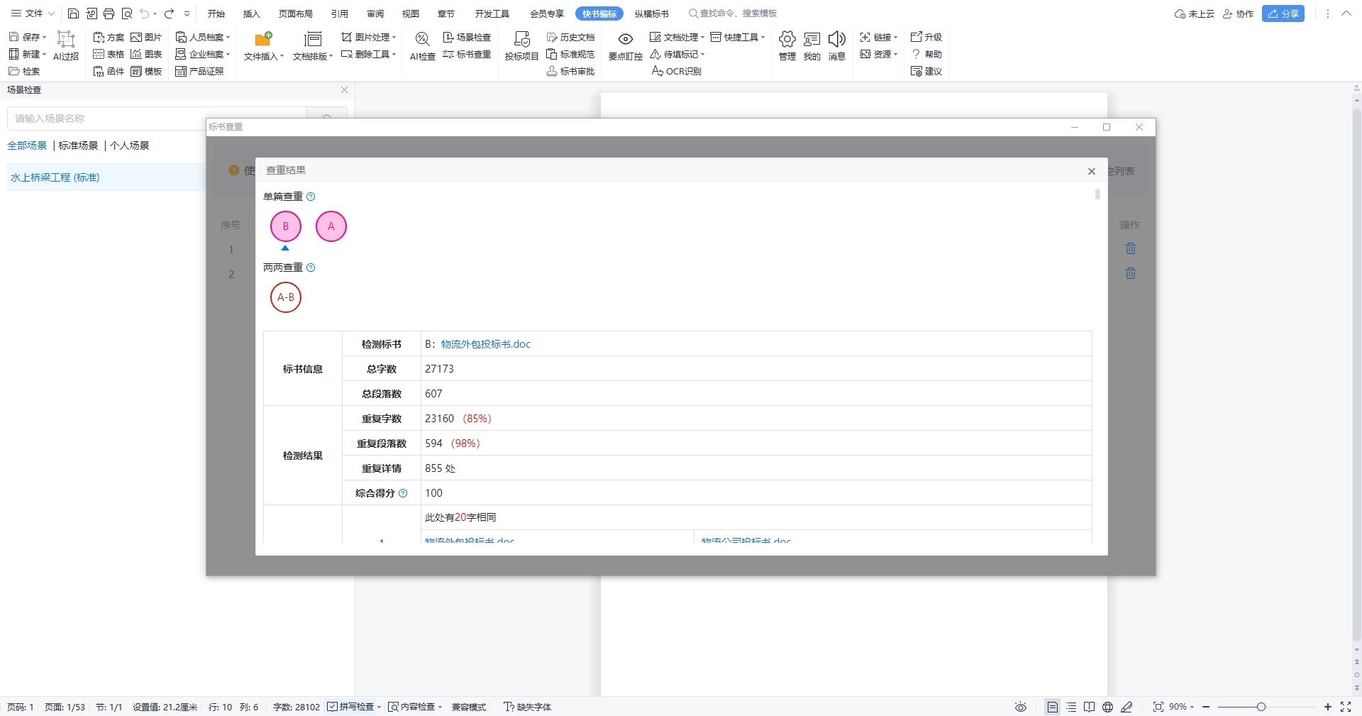Select 水上桥梁工程 (标准) scene
Image resolution: width=1362 pixels, height=716 pixels.
(x=55, y=177)
